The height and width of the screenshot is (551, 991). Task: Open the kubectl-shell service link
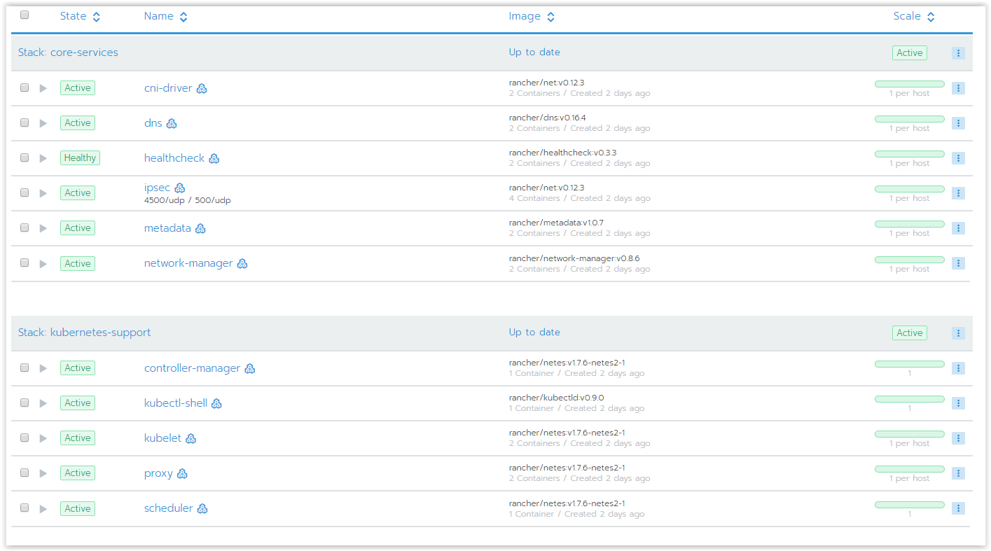[x=176, y=403]
